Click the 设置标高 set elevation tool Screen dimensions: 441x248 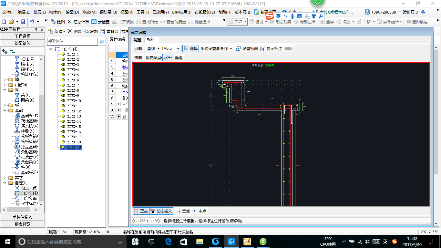pos(247,48)
